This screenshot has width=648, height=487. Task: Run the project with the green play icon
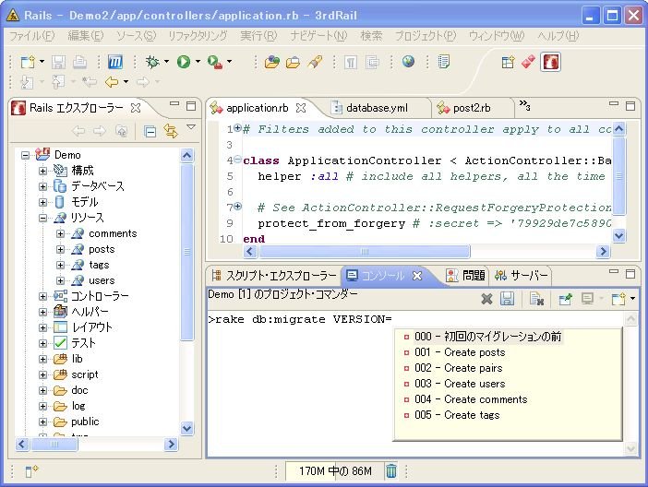click(184, 62)
